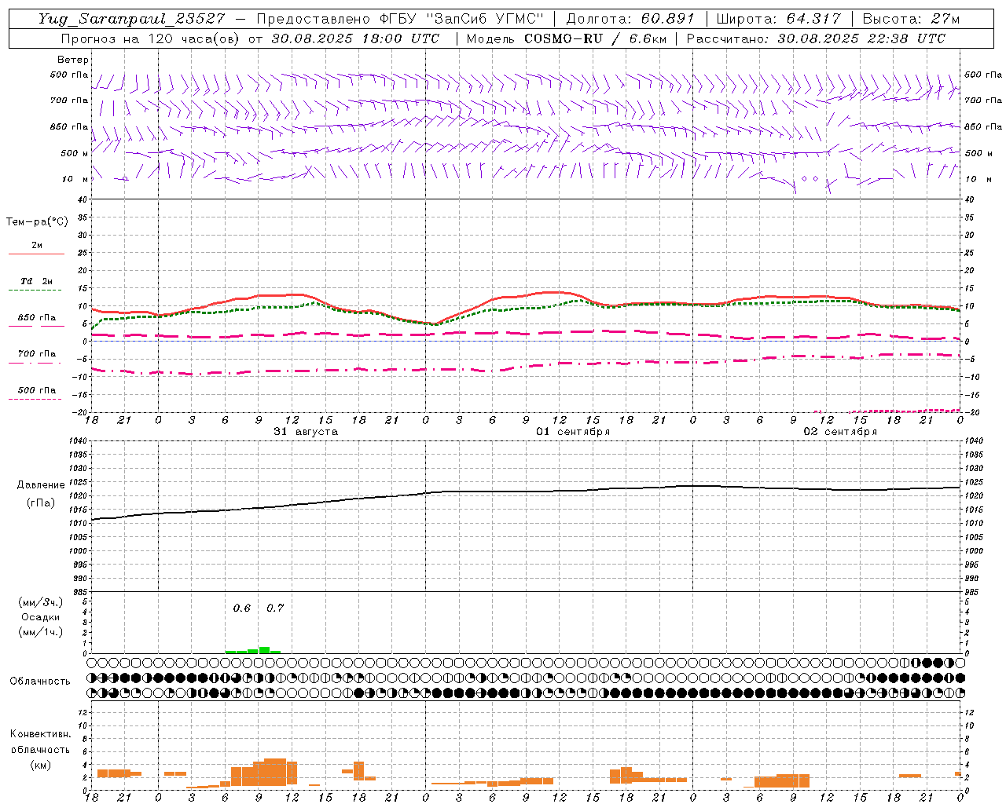The image size is (1006, 804).
Task: Click the Долгота: 60.891 value
Action: 630,19
